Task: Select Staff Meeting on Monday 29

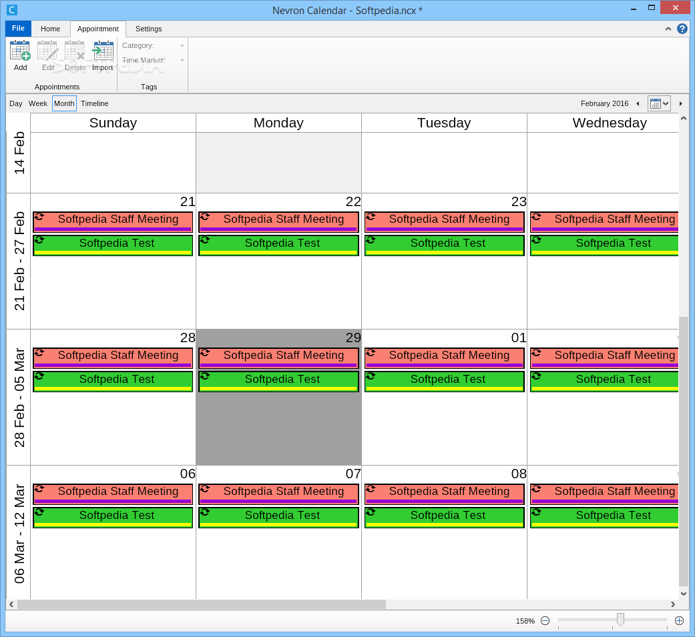Action: (279, 358)
